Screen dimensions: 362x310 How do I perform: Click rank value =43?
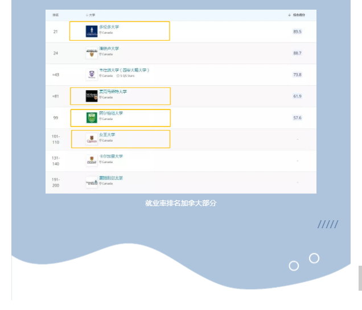(56, 74)
